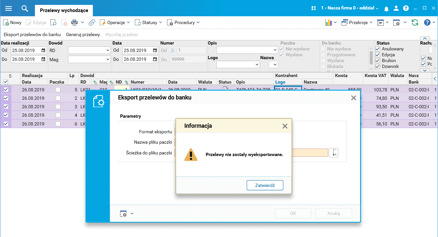
Task: Close the Eksport przelewów do banku dialog
Action: point(354,98)
